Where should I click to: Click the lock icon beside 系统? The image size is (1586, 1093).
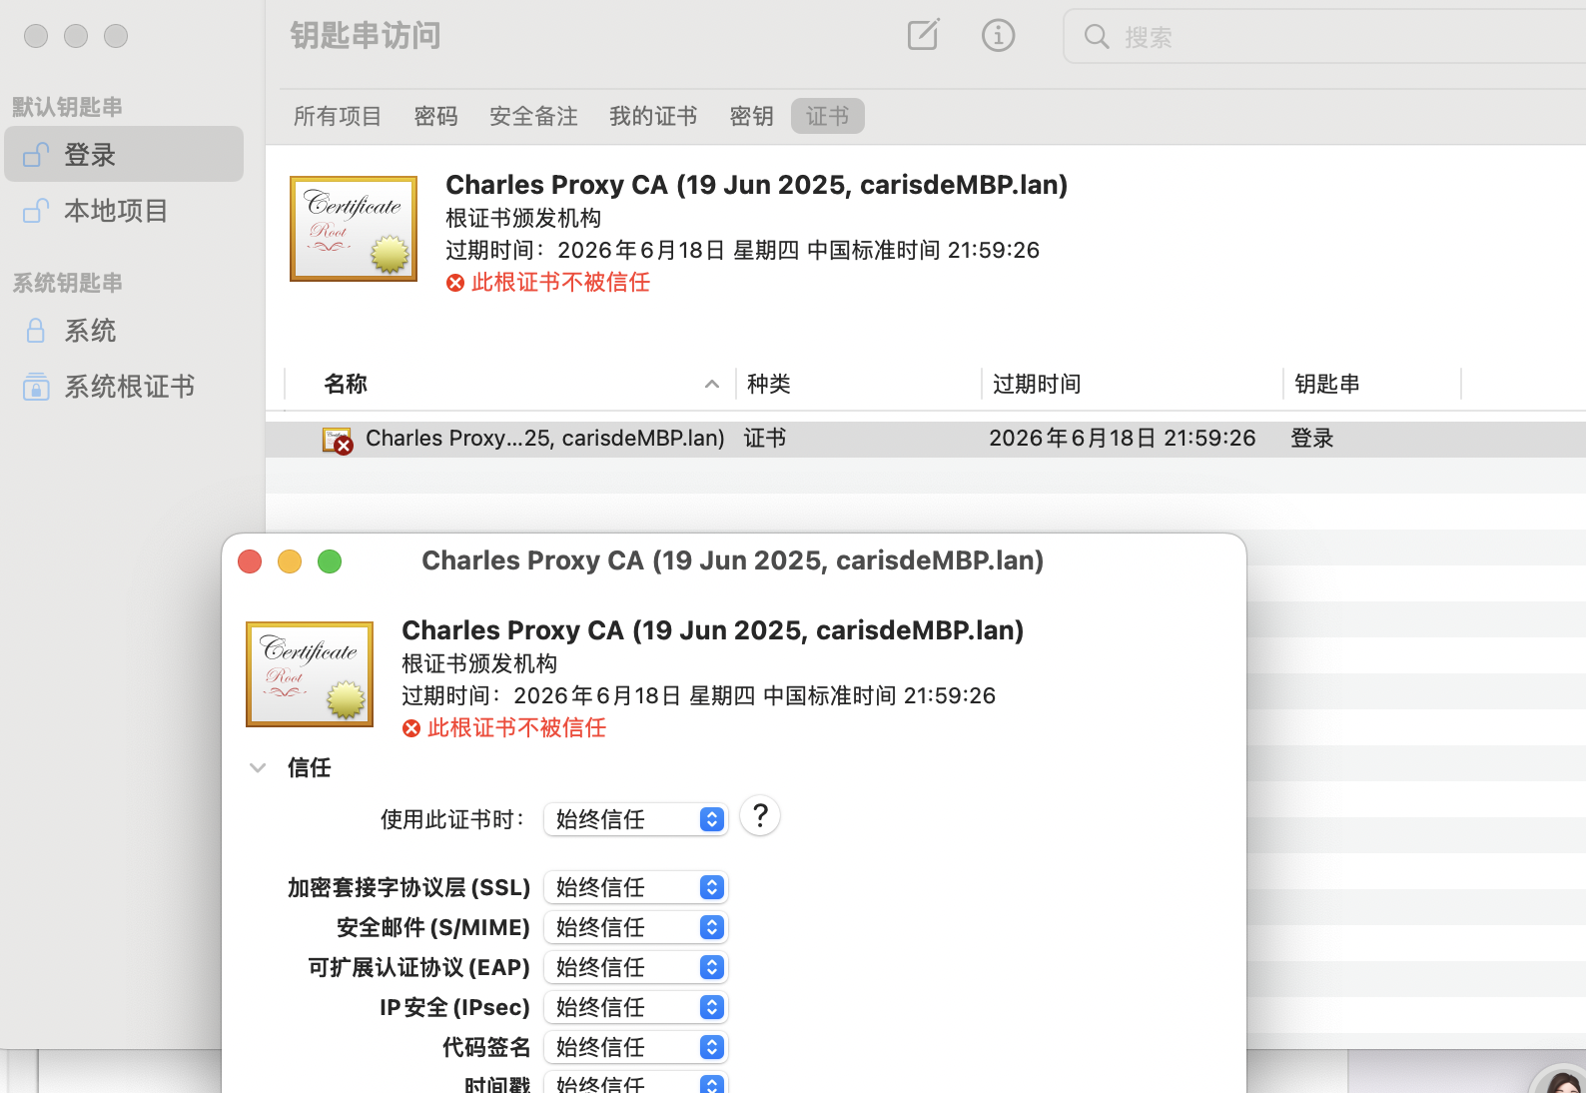point(36,331)
